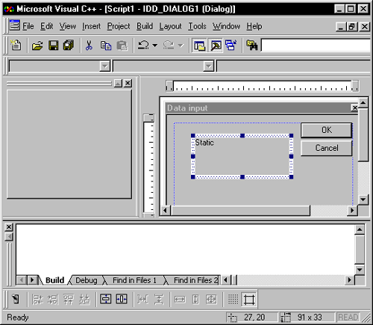Click the Align Right icon
Image resolution: width=373 pixels, height=325 pixels.
(x=53, y=300)
